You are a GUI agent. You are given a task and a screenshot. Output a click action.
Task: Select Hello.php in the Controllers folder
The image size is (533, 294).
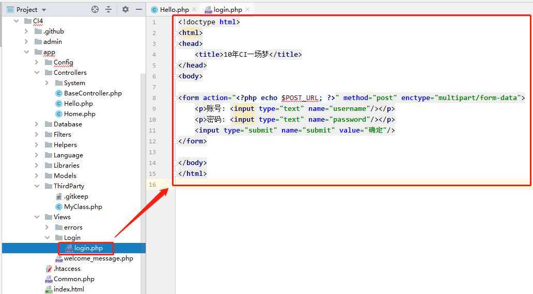78,104
